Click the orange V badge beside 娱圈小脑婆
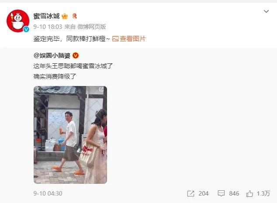The height and width of the screenshot is (203, 277). pos(76,55)
